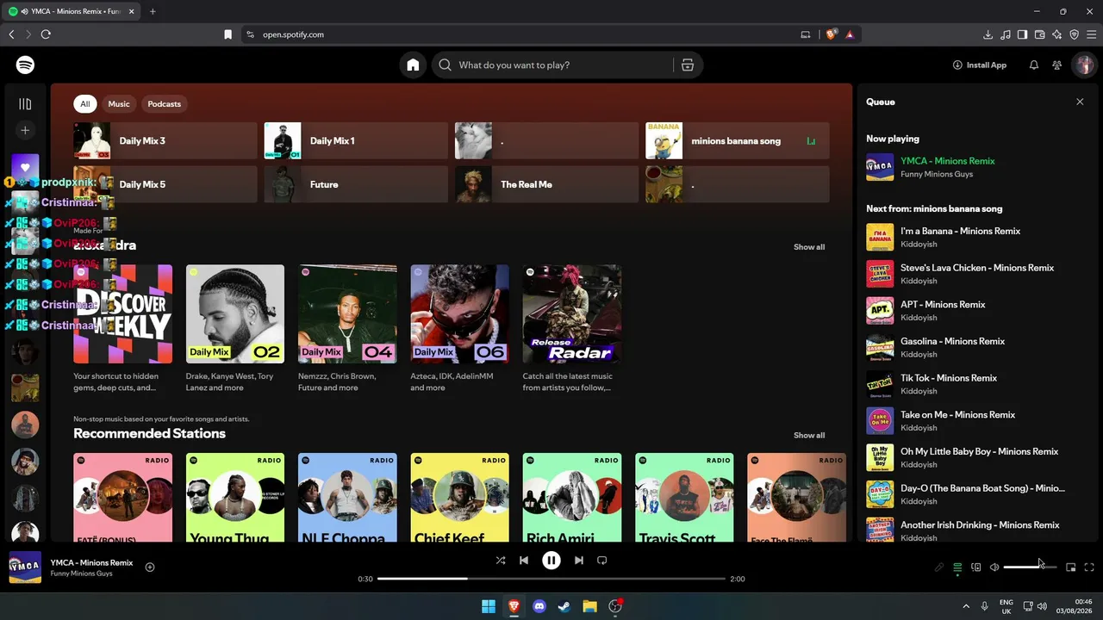Open the Discover Weekly card
Viewport: 1103px width, 620px height.
[122, 329]
